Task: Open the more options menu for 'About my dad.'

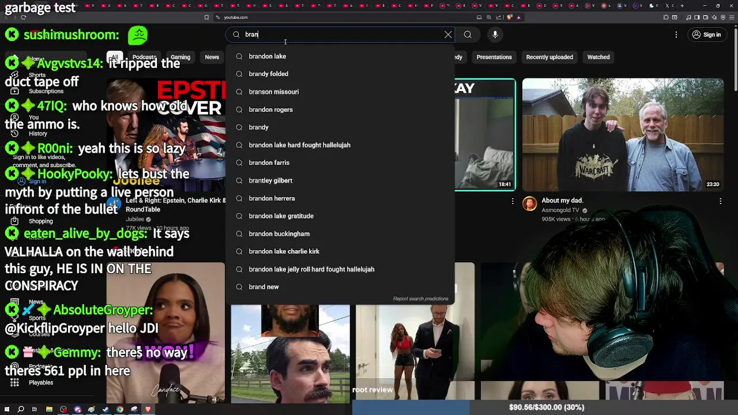Action: [720, 201]
